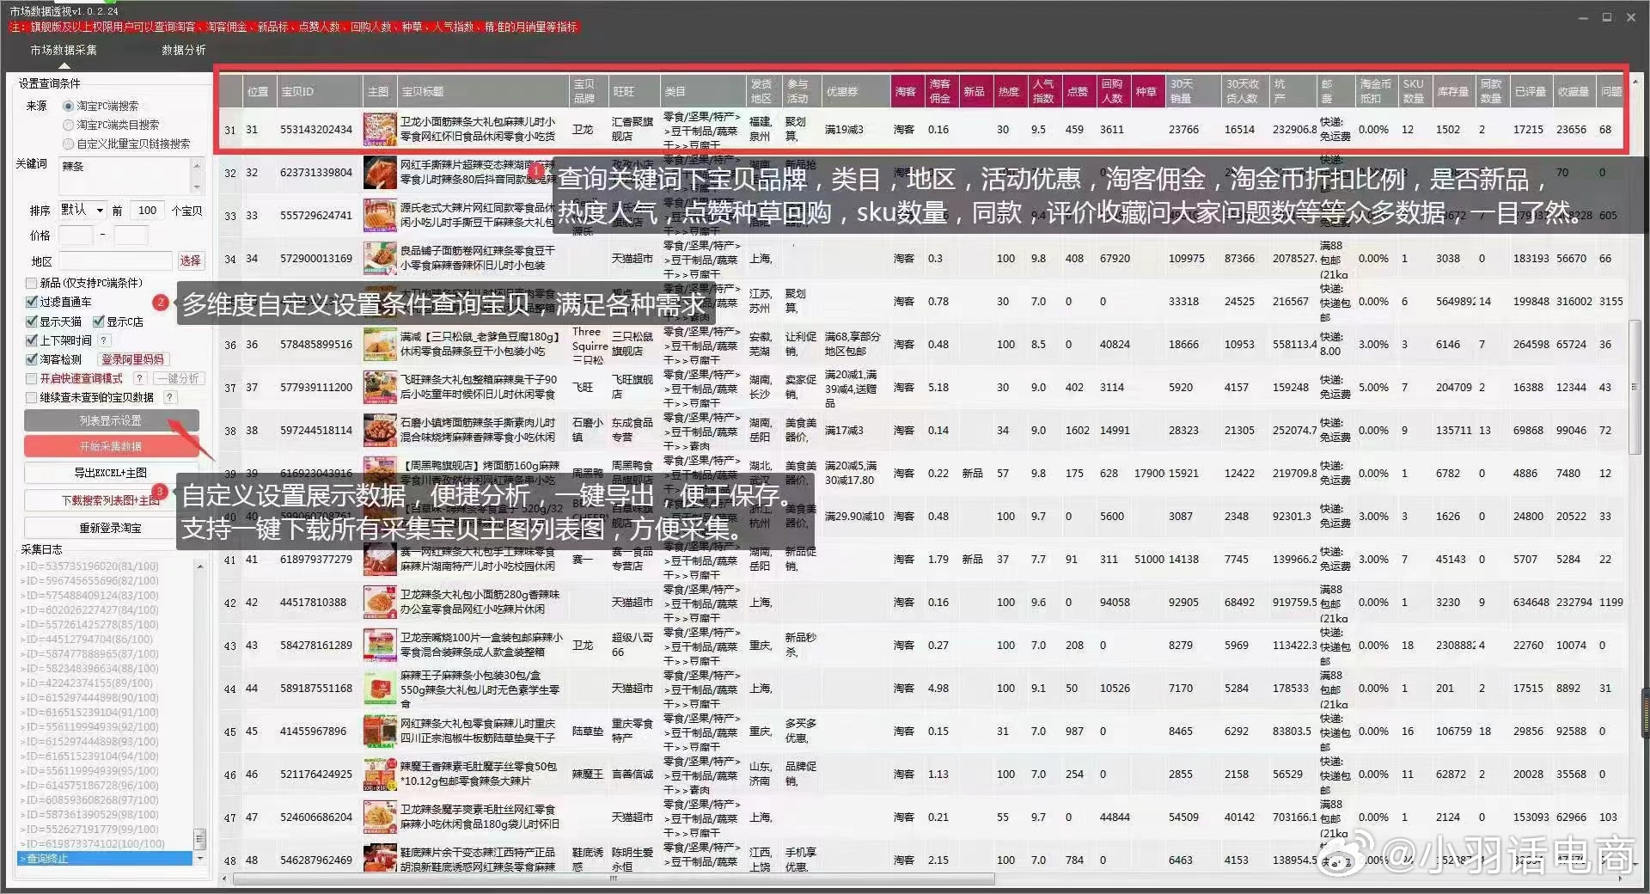Click the table horizontal scrollbar thumb
The height and width of the screenshot is (894, 1650).
[614, 879]
